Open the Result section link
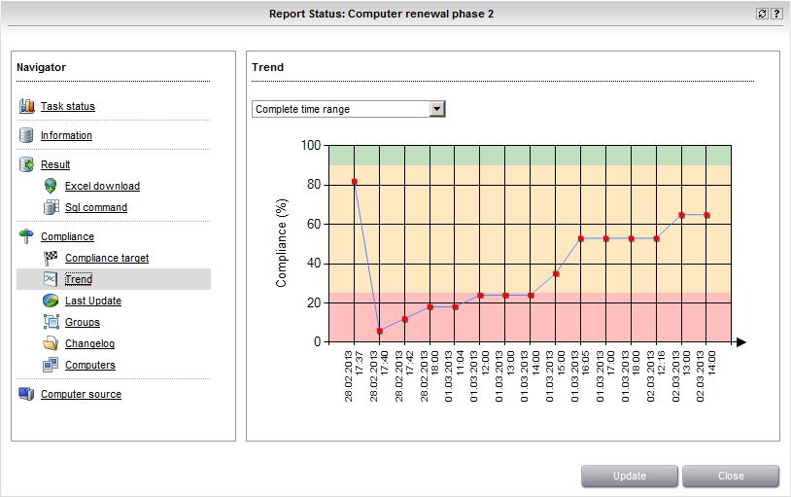Screen dimensions: 791x497 point(55,164)
